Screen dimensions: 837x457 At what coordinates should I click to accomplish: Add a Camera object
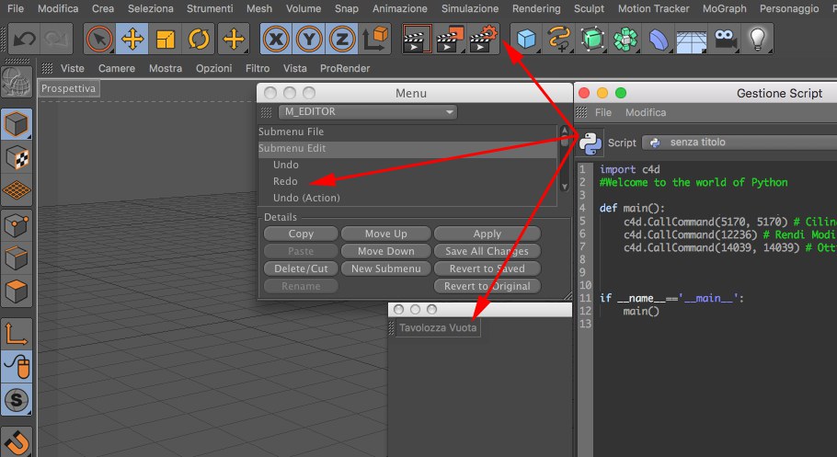pyautogui.click(x=725, y=39)
